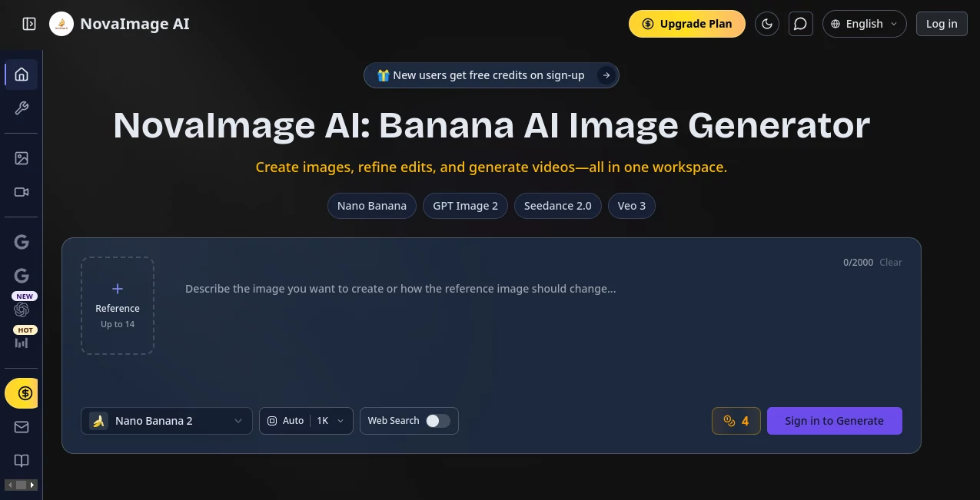
Task: Open the free credits sign-up banner
Action: point(491,75)
